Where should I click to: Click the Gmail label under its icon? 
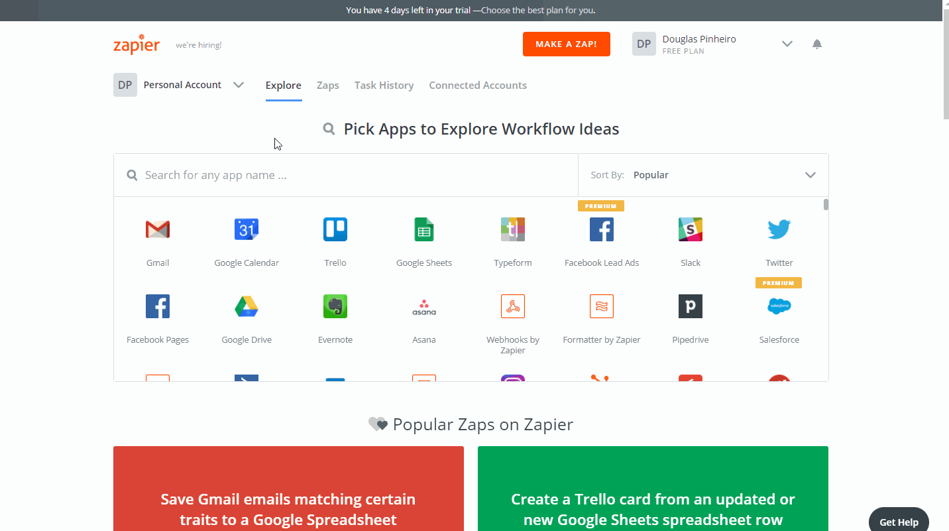(x=158, y=263)
